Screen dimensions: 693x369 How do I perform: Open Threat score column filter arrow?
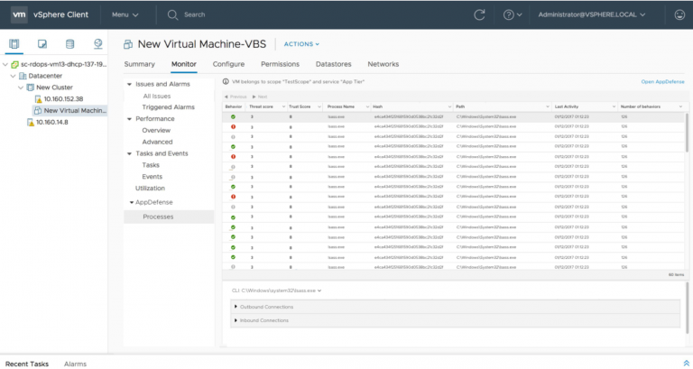tap(283, 106)
